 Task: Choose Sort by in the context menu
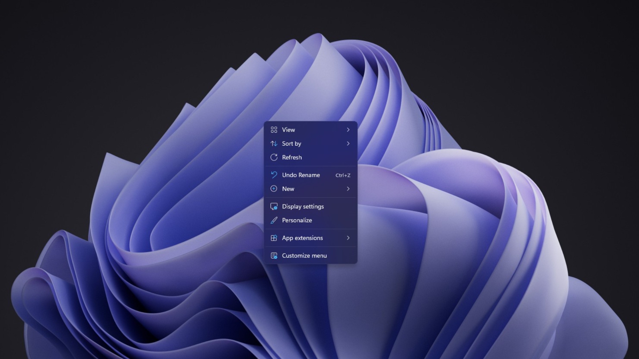tap(311, 144)
